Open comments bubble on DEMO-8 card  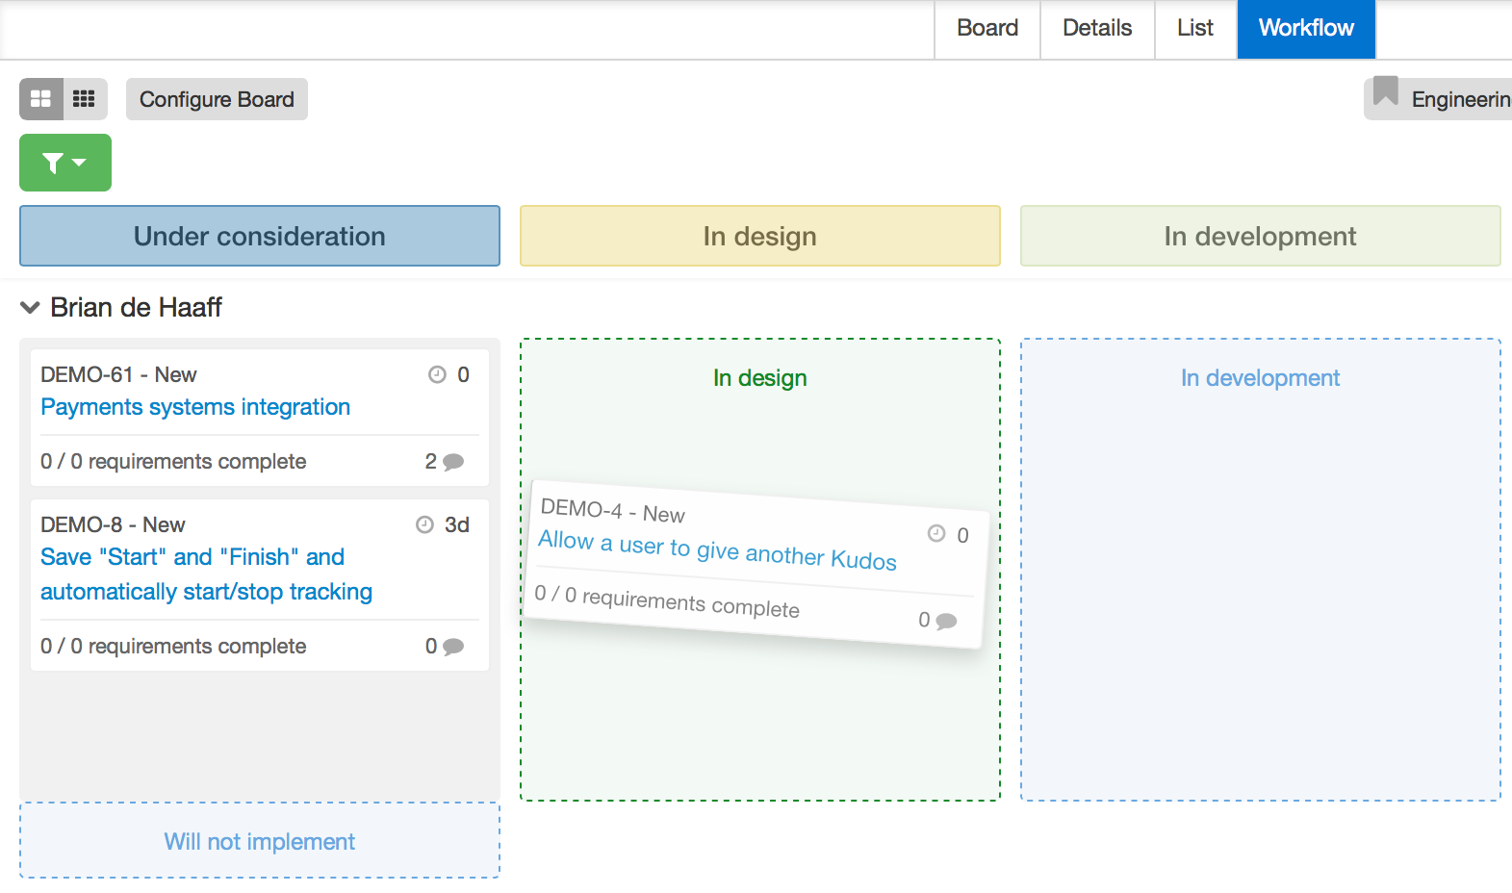(453, 647)
